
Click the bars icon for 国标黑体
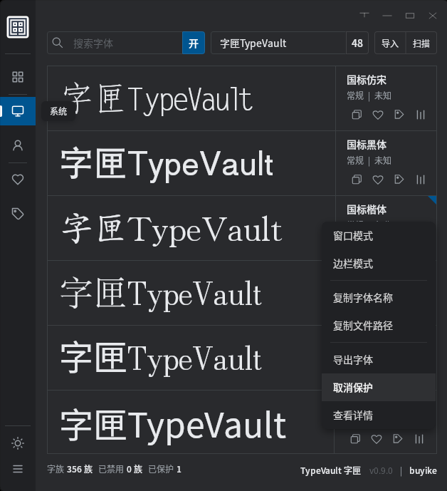click(x=421, y=180)
